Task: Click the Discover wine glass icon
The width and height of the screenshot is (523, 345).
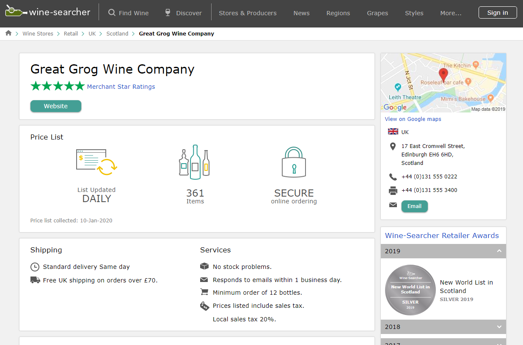Action: (x=168, y=13)
